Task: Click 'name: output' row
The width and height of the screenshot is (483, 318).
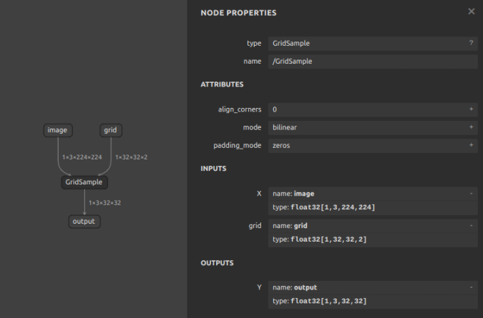Action: tap(373, 287)
